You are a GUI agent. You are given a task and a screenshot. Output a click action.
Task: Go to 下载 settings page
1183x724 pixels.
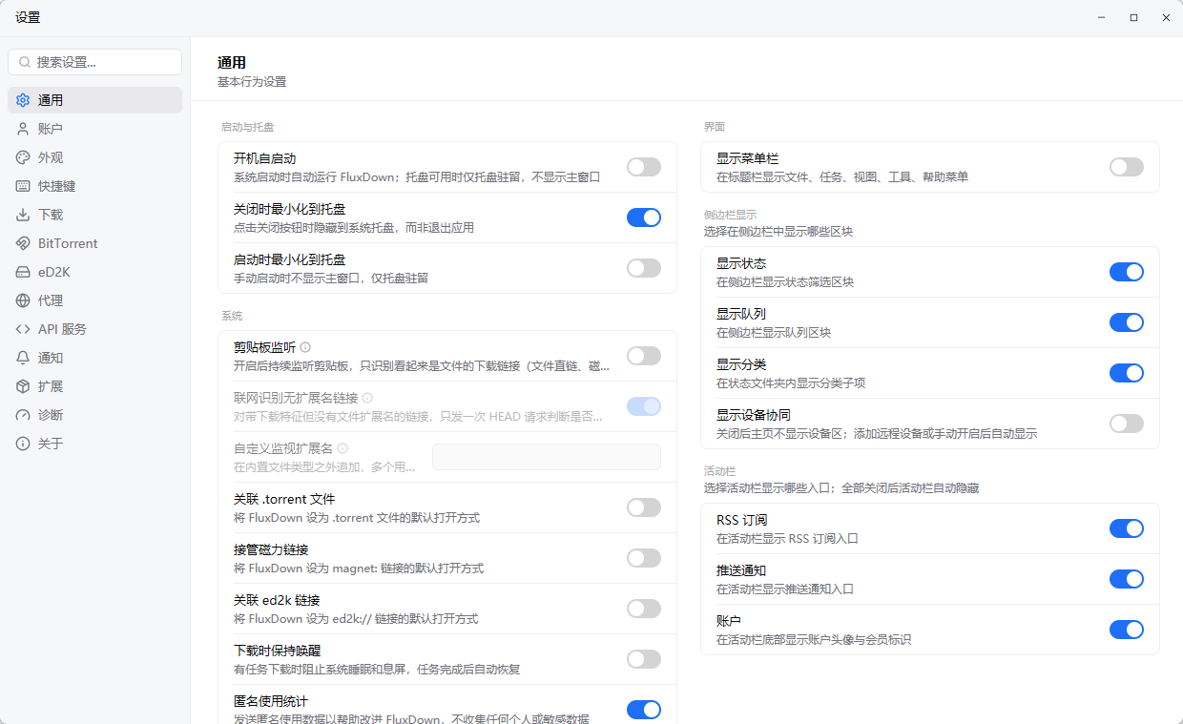94,215
